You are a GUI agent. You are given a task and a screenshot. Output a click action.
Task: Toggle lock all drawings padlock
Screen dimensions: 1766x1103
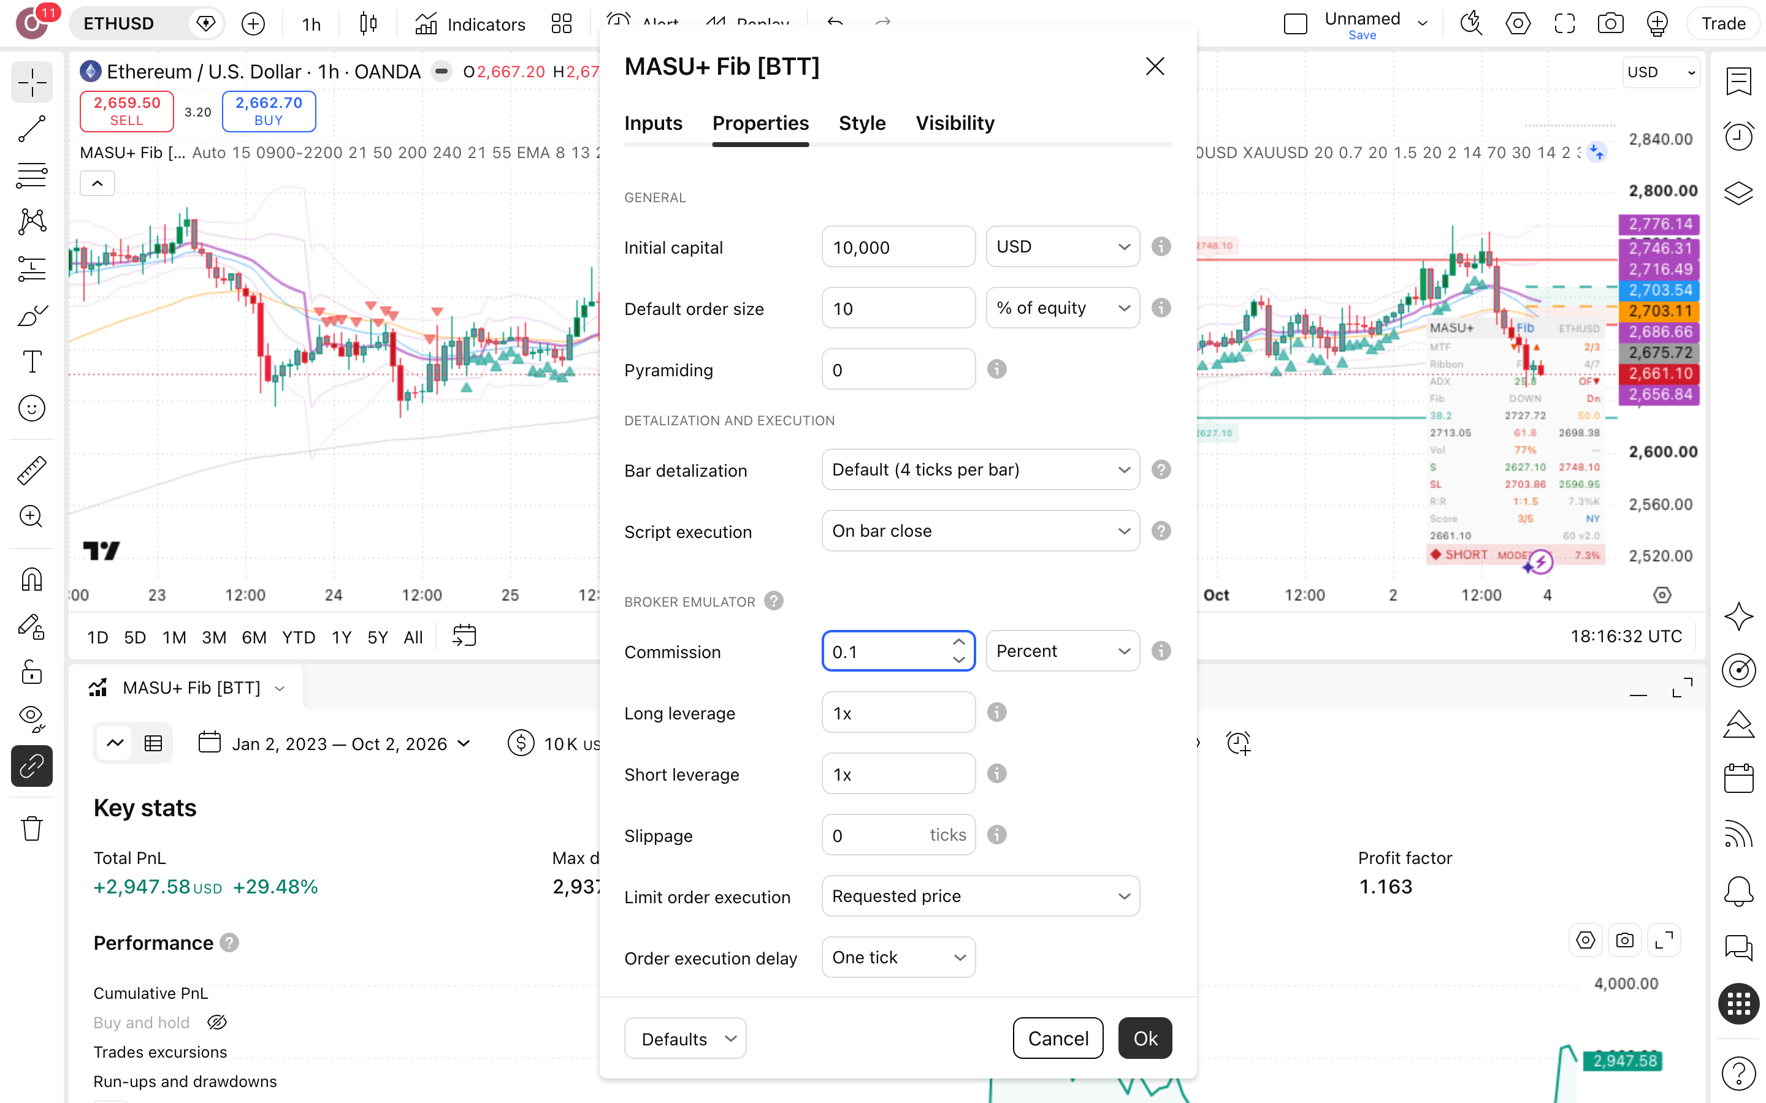click(x=31, y=672)
